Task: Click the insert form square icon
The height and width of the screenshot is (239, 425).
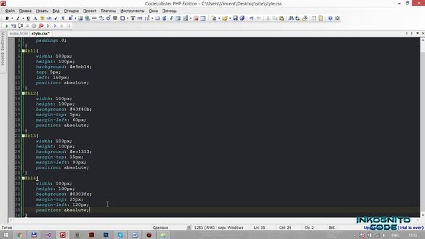Action: pyautogui.click(x=122, y=19)
